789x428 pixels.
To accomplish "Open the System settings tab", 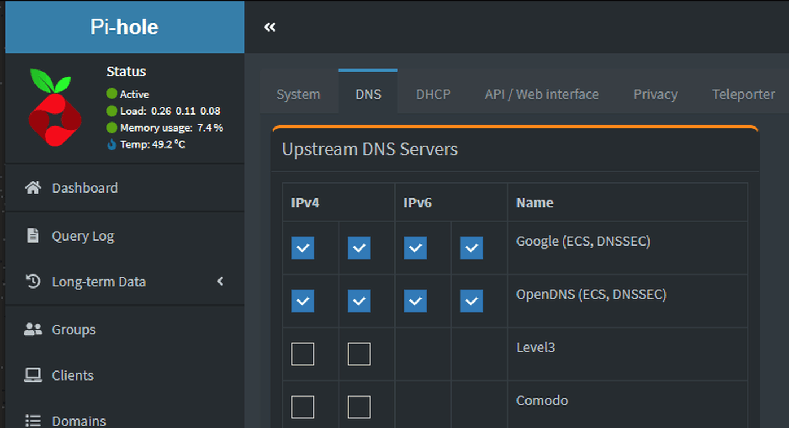I will [298, 94].
